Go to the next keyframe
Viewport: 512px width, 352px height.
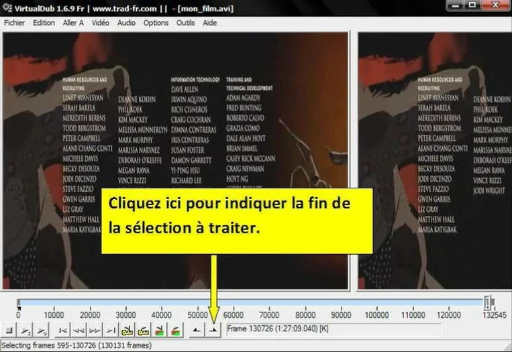point(143,331)
